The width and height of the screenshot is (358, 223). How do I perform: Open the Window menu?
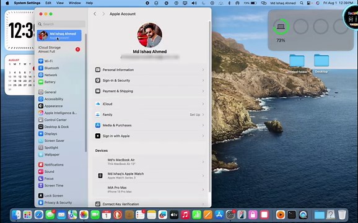coord(75,3)
